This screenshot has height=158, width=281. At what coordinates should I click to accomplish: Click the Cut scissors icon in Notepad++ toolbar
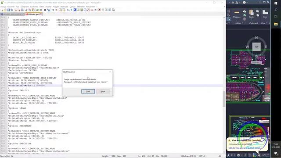tap(26, 10)
